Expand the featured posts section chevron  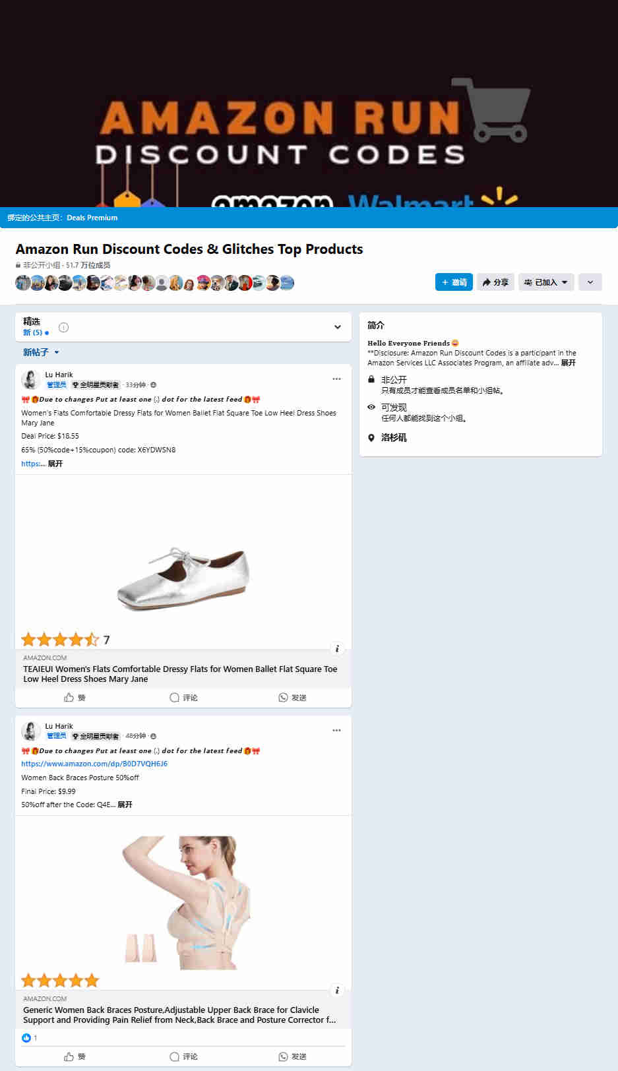click(x=338, y=327)
